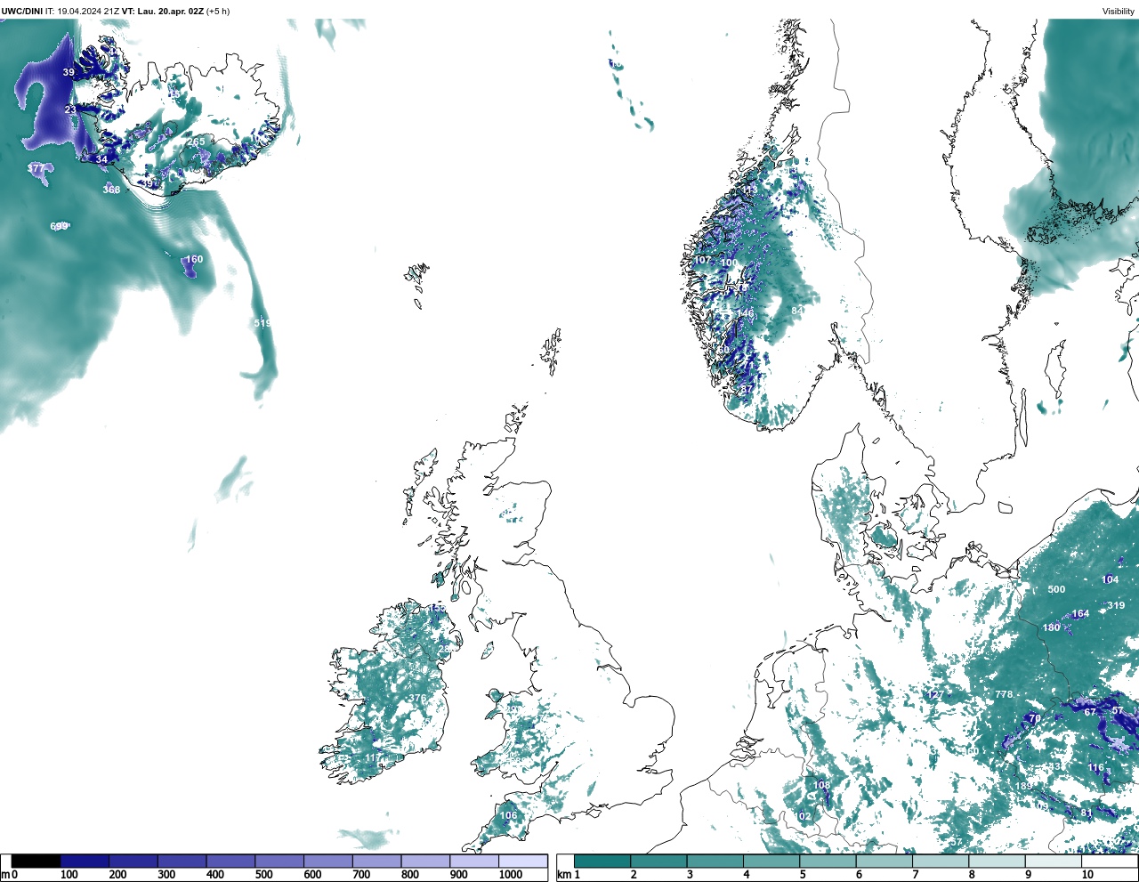Click the '500' label on the meters scale

(x=263, y=875)
